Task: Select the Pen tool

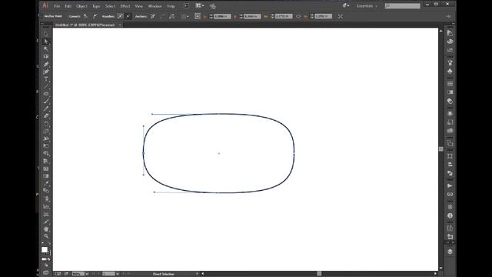Action: tap(46, 64)
